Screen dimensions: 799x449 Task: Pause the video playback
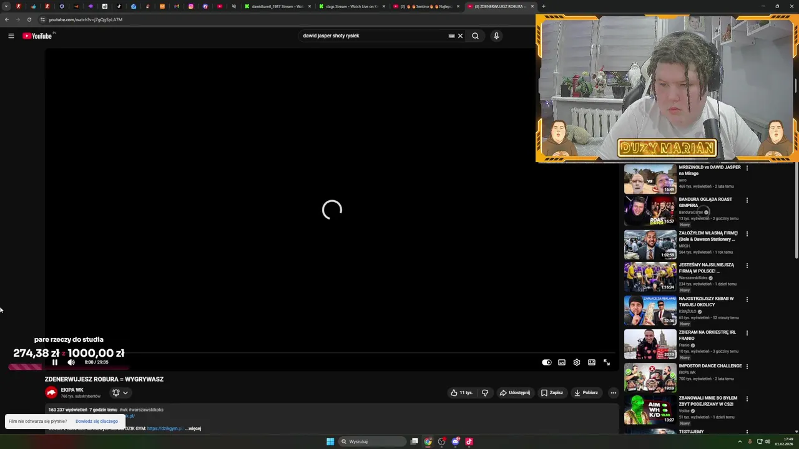pos(55,362)
